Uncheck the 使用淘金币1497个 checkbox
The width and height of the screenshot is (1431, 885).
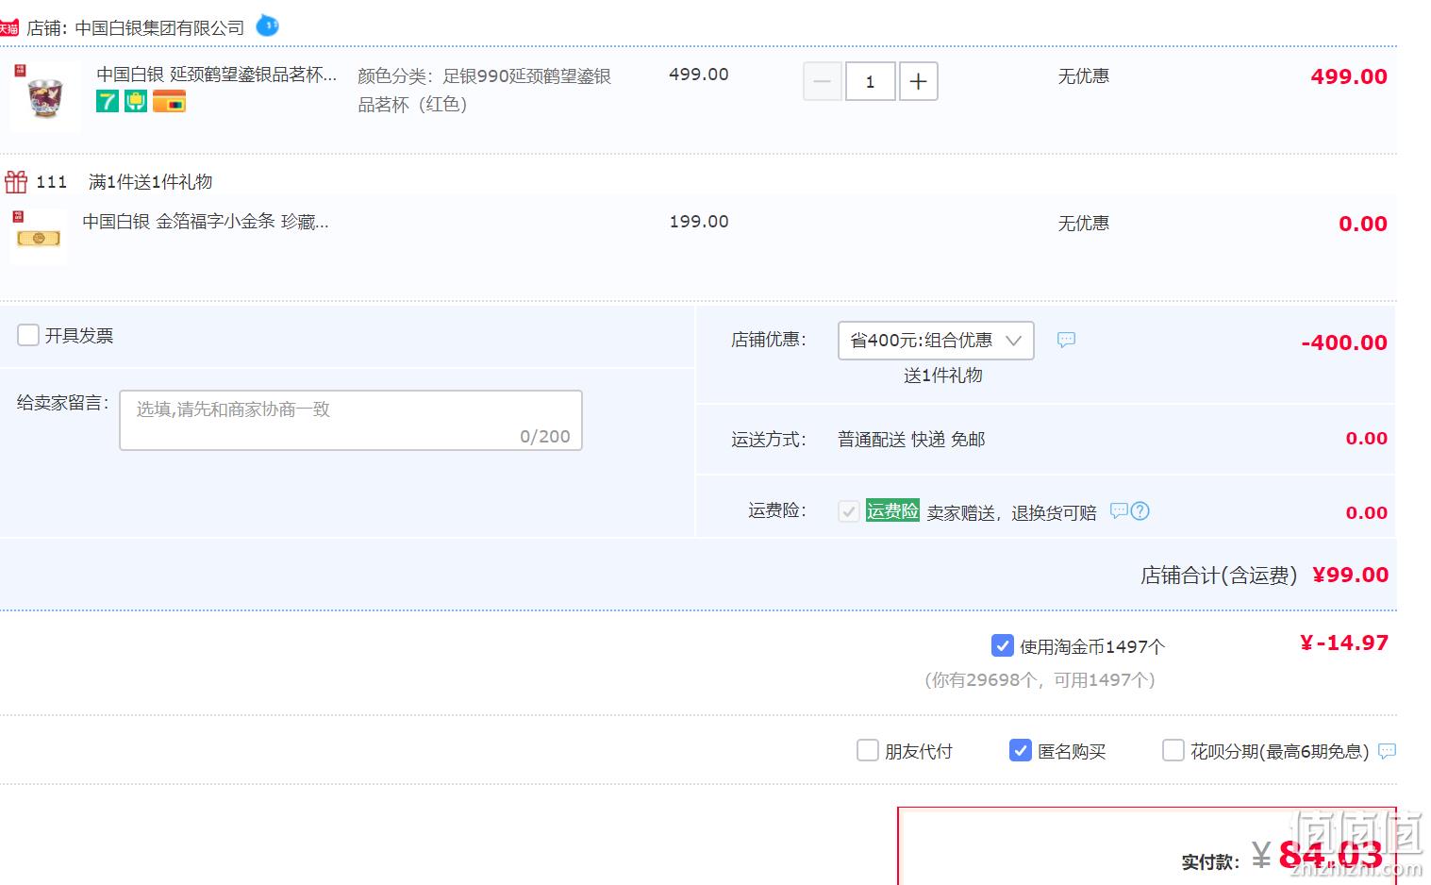tap(1003, 645)
